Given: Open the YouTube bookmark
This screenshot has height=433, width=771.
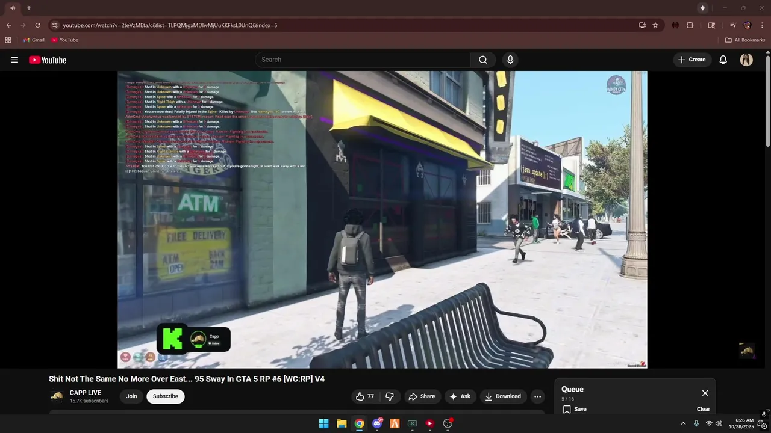Looking at the screenshot, I should pyautogui.click(x=64, y=40).
